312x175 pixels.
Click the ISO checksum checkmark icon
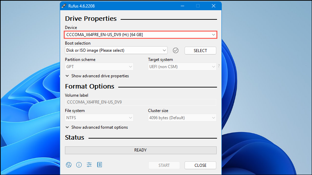(176, 50)
